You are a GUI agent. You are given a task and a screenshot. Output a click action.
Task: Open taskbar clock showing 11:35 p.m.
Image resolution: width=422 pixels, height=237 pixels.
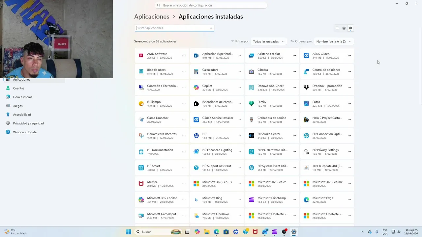pyautogui.click(x=411, y=232)
